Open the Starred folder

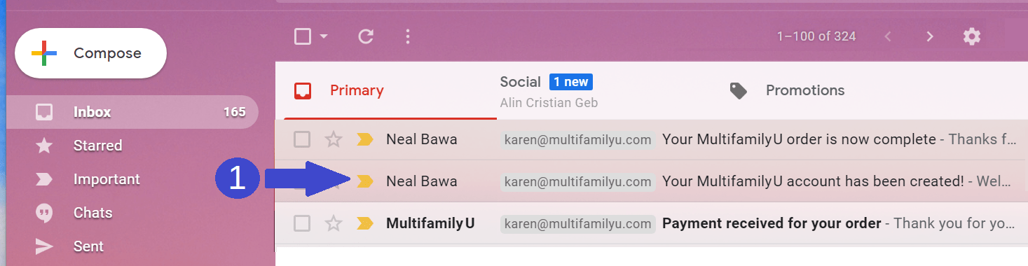[x=97, y=146]
